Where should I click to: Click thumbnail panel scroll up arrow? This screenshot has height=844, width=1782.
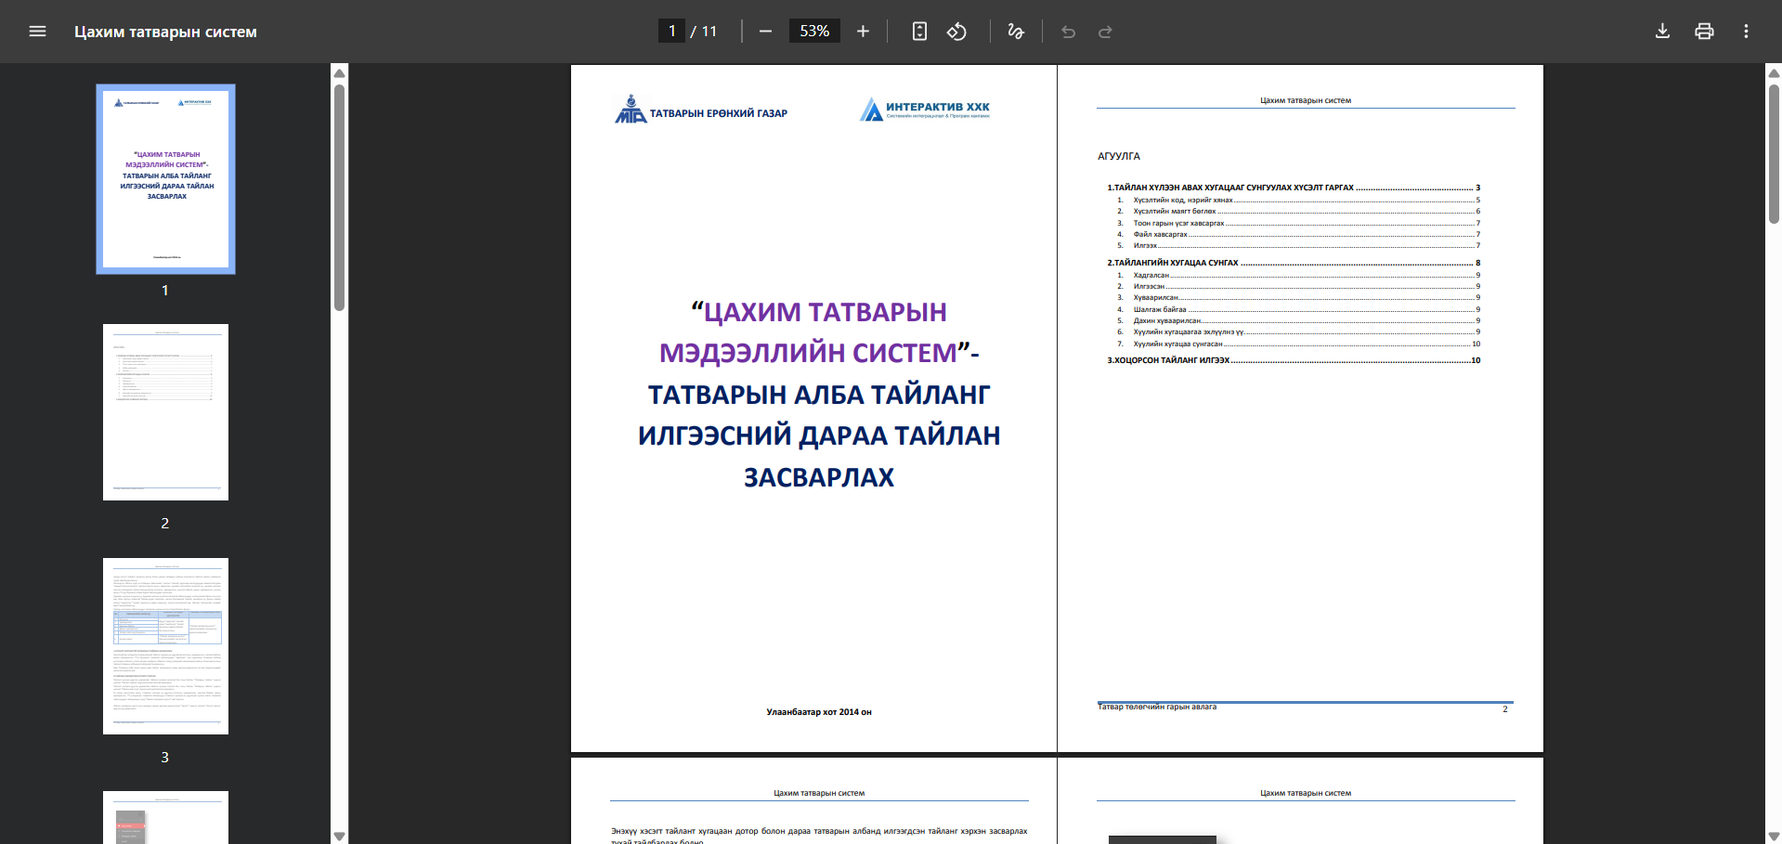340,72
